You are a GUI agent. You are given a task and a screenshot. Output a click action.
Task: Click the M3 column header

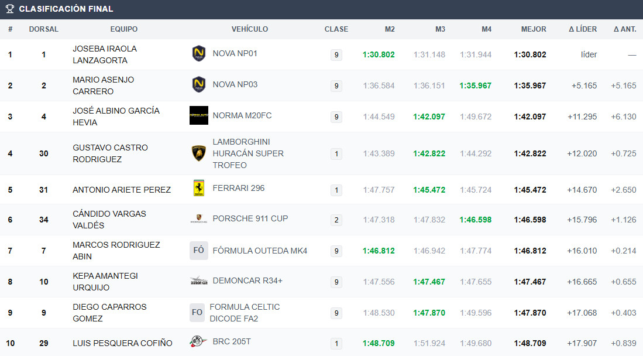click(x=440, y=29)
